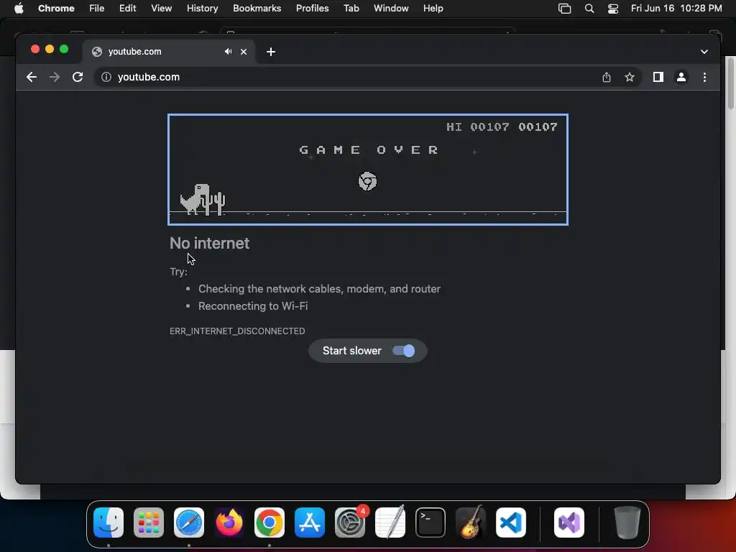Open the App Store from the dock
The height and width of the screenshot is (552, 736).
(x=310, y=523)
